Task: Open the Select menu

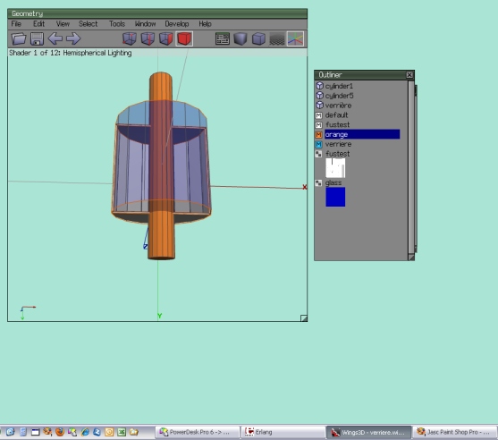Action: (x=88, y=24)
